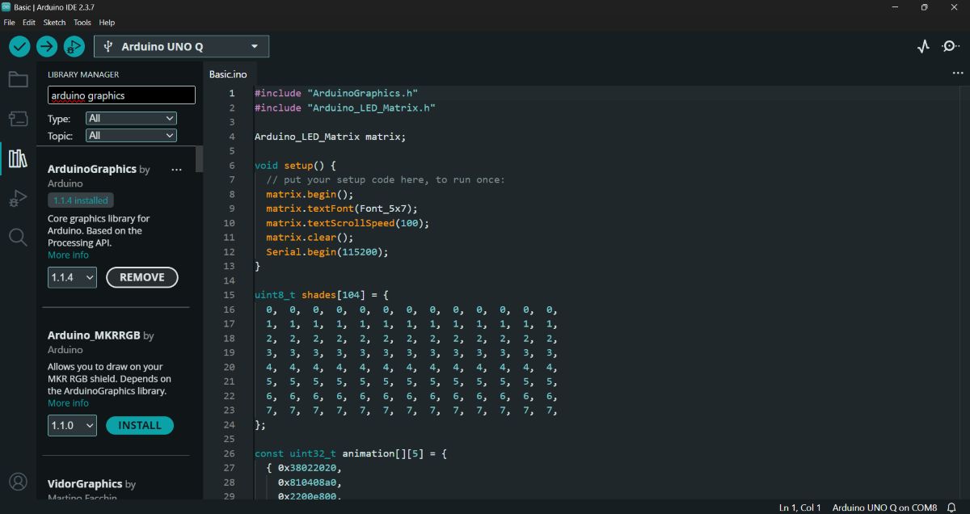This screenshot has height=514, width=970.
Task: Open the library Topic filter dropdown
Action: coord(131,136)
